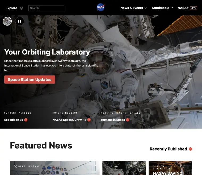Click the arrow icon beside Recently Published
The height and width of the screenshot is (175, 202).
[190, 149]
